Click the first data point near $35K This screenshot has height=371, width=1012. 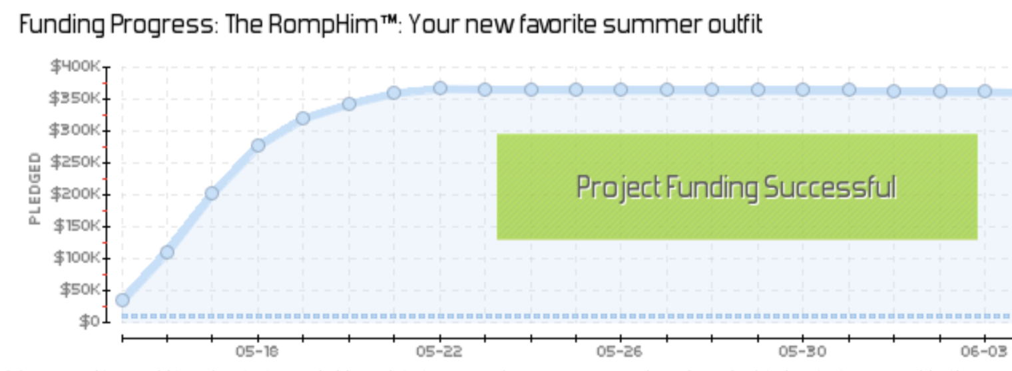click(123, 300)
